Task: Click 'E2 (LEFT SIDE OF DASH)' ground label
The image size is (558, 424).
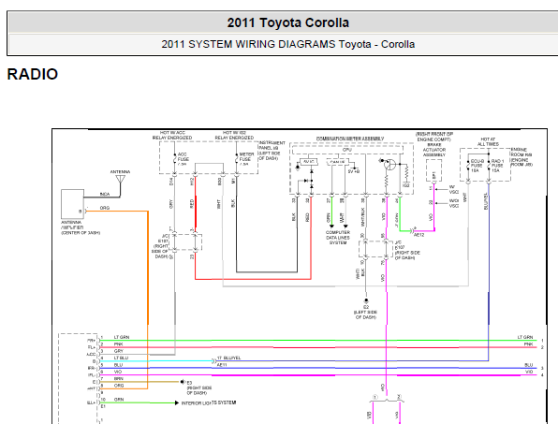Action: tap(365, 312)
